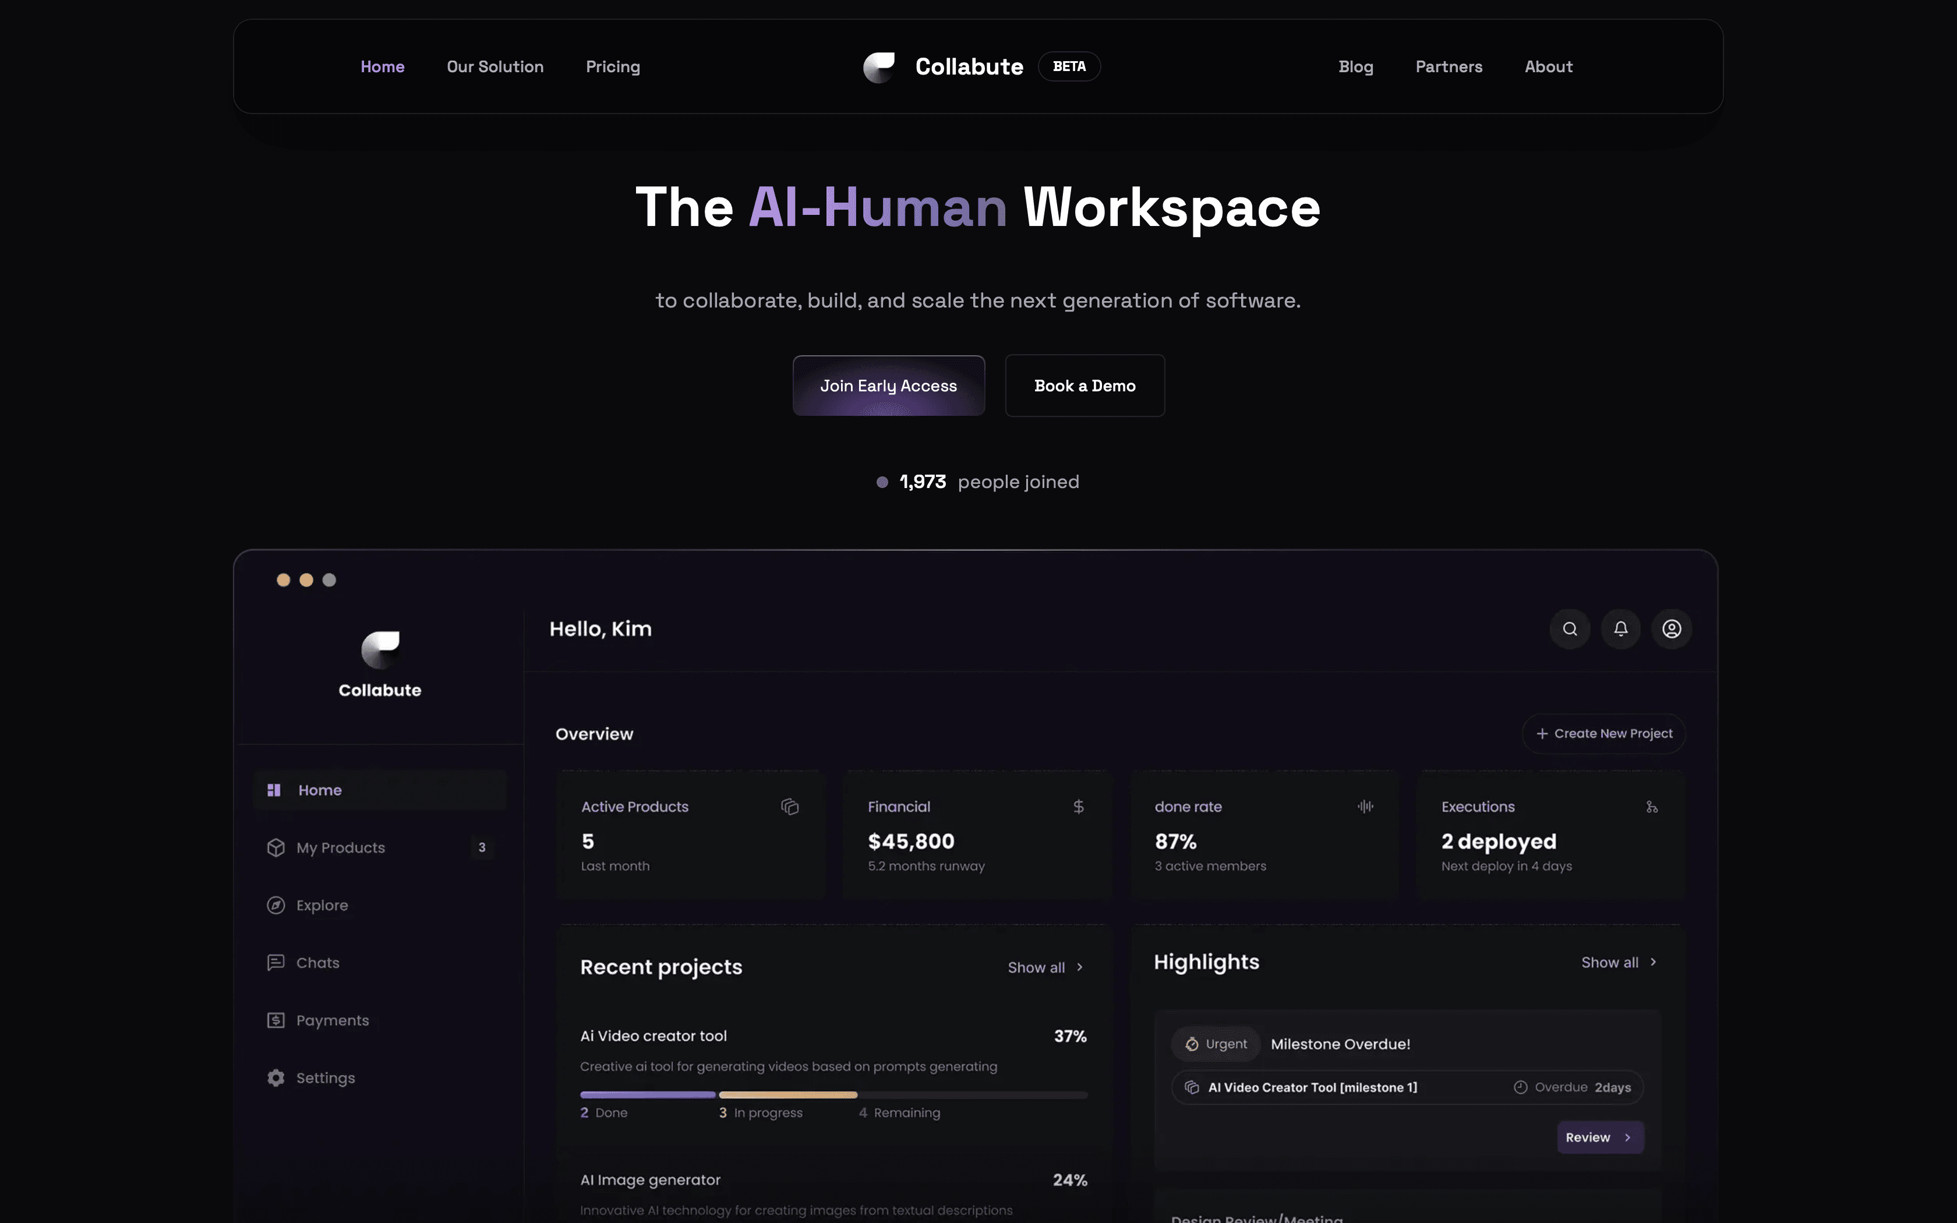Click the grey Remaining segment of progress bar
Screen dimensions: 1957x1223
point(973,1095)
